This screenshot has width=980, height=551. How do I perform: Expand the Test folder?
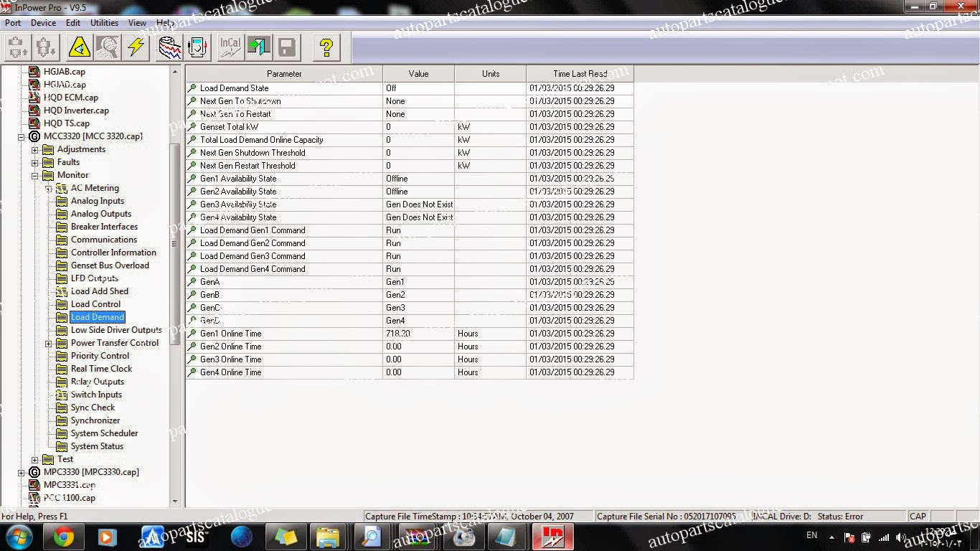pos(34,459)
